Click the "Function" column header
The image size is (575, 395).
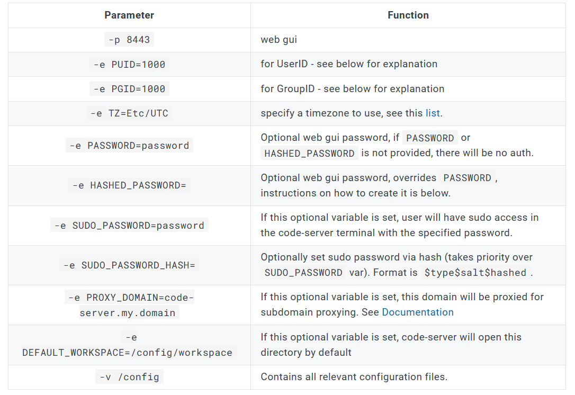(408, 15)
